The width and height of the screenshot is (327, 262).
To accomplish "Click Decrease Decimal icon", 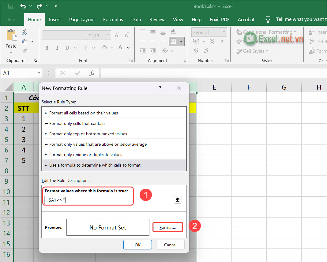I will (x=206, y=51).
